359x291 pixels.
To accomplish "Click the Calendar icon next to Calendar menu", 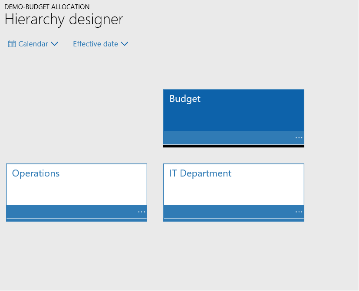I will point(12,43).
